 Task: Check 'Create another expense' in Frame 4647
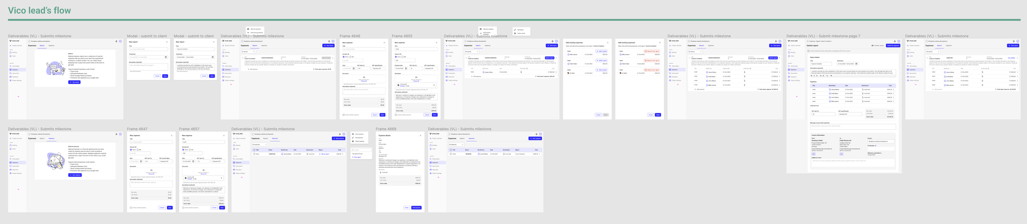[131, 208]
